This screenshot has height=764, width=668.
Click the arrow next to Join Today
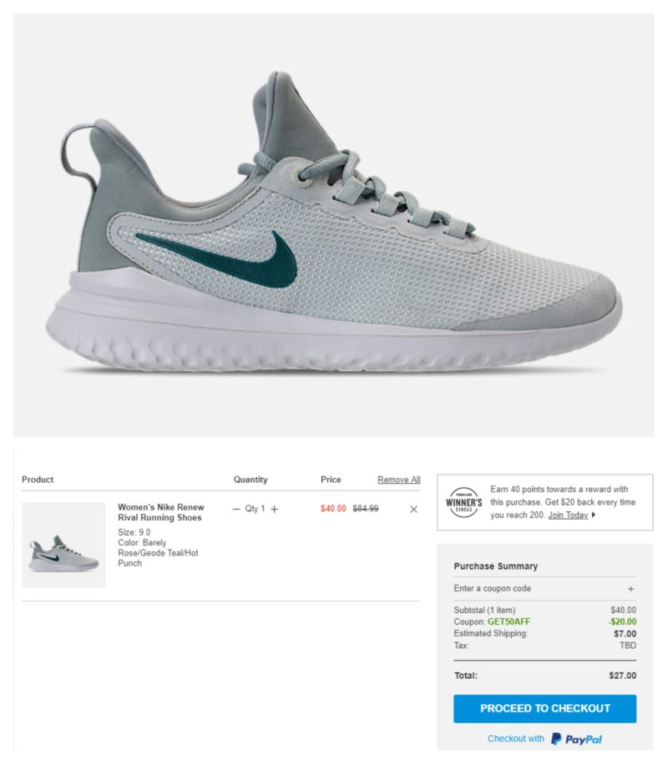pos(594,515)
